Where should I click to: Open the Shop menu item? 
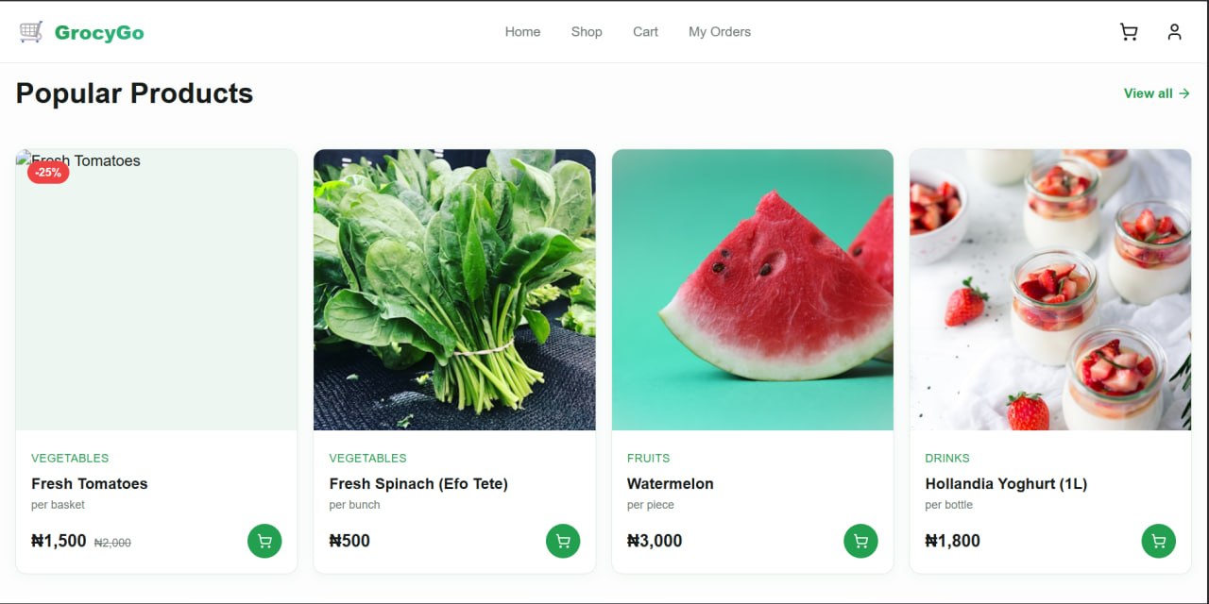click(x=587, y=32)
